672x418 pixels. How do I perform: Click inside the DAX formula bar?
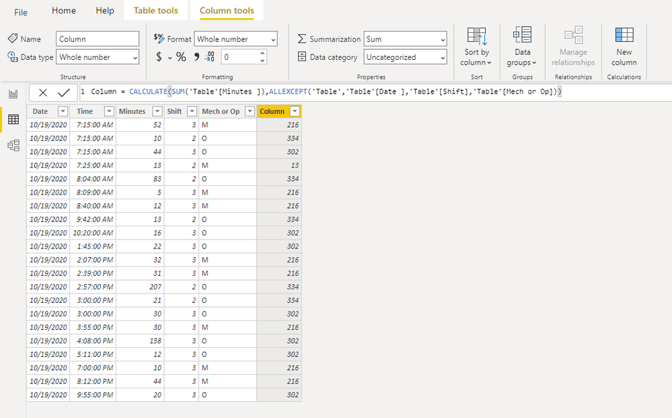(x=377, y=92)
